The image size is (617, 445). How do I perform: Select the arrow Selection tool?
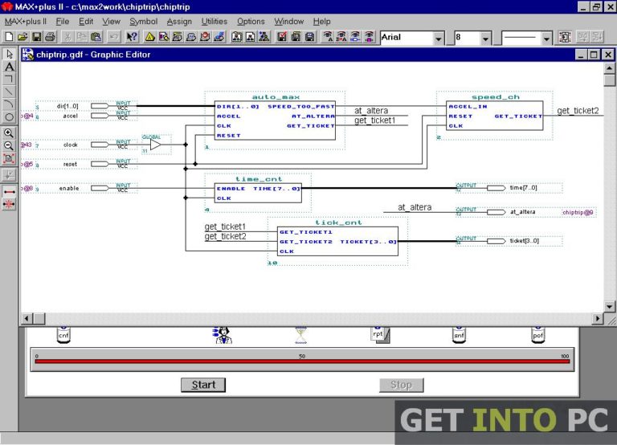[9, 54]
